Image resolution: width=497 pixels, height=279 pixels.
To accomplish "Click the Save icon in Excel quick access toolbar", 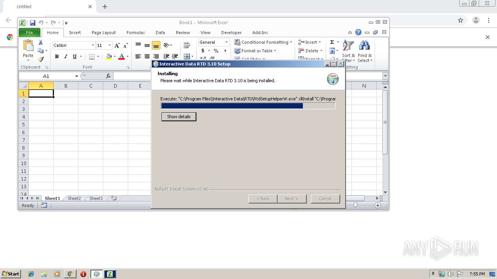I will click(33, 23).
